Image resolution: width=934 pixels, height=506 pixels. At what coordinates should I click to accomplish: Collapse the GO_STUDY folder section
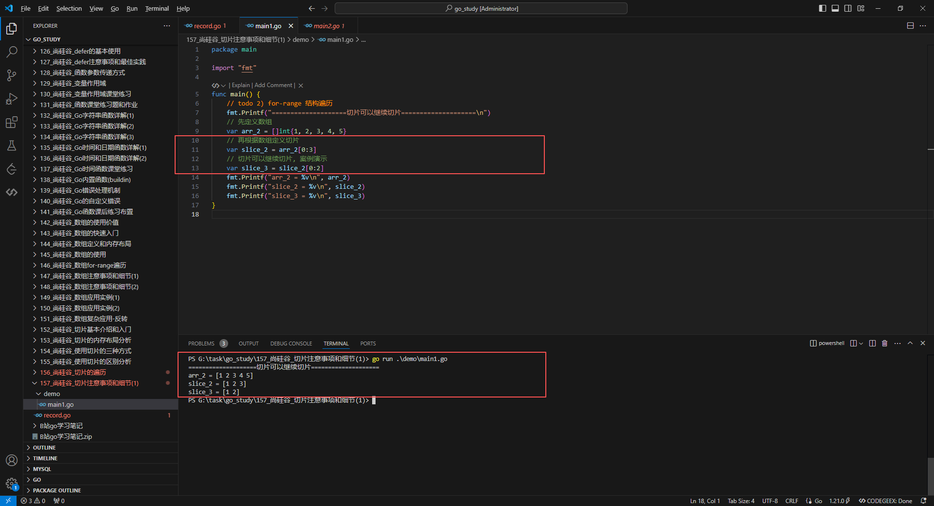coord(101,39)
